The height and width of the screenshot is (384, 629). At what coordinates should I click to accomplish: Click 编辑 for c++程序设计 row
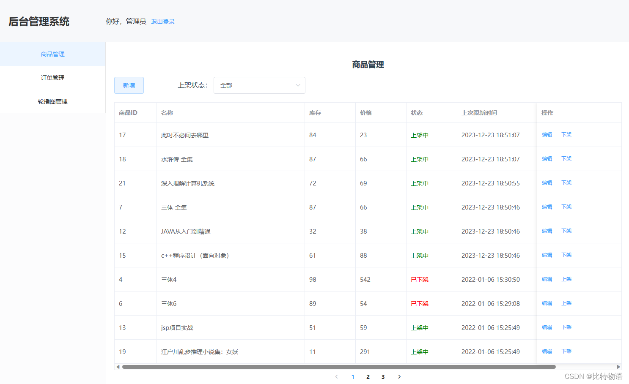[547, 255]
